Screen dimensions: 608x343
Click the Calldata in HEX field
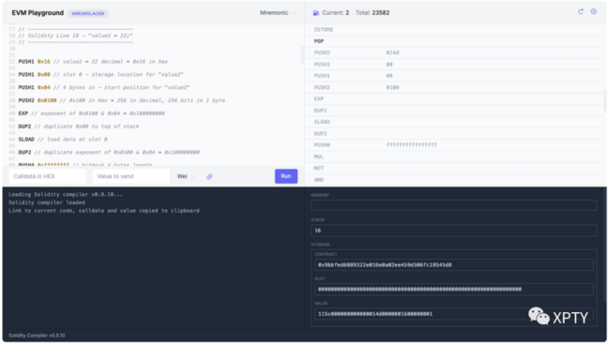[x=47, y=176]
